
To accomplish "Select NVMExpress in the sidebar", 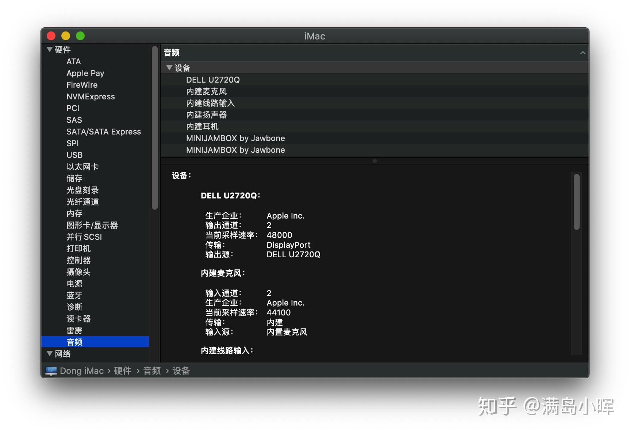I will click(x=91, y=96).
